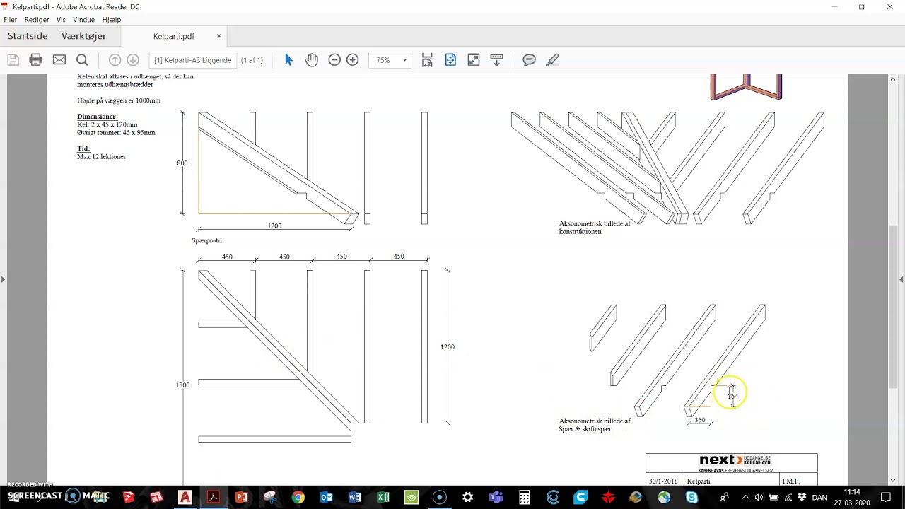The width and height of the screenshot is (905, 509).
Task: Open Windows Settings gear in taskbar
Action: [467, 498]
